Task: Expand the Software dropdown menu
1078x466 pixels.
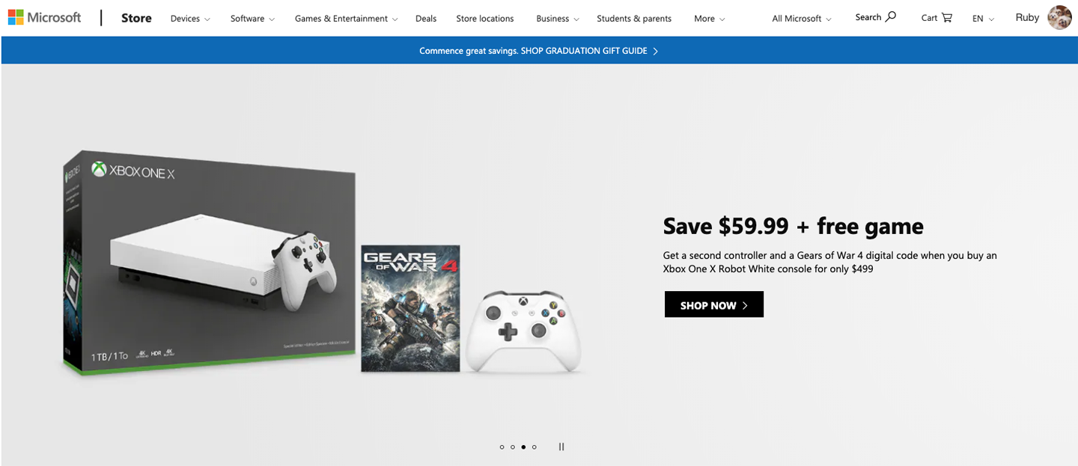Action: [x=252, y=18]
